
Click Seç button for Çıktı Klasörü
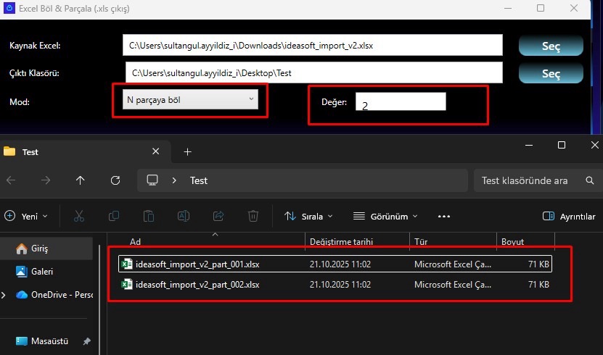click(x=551, y=74)
